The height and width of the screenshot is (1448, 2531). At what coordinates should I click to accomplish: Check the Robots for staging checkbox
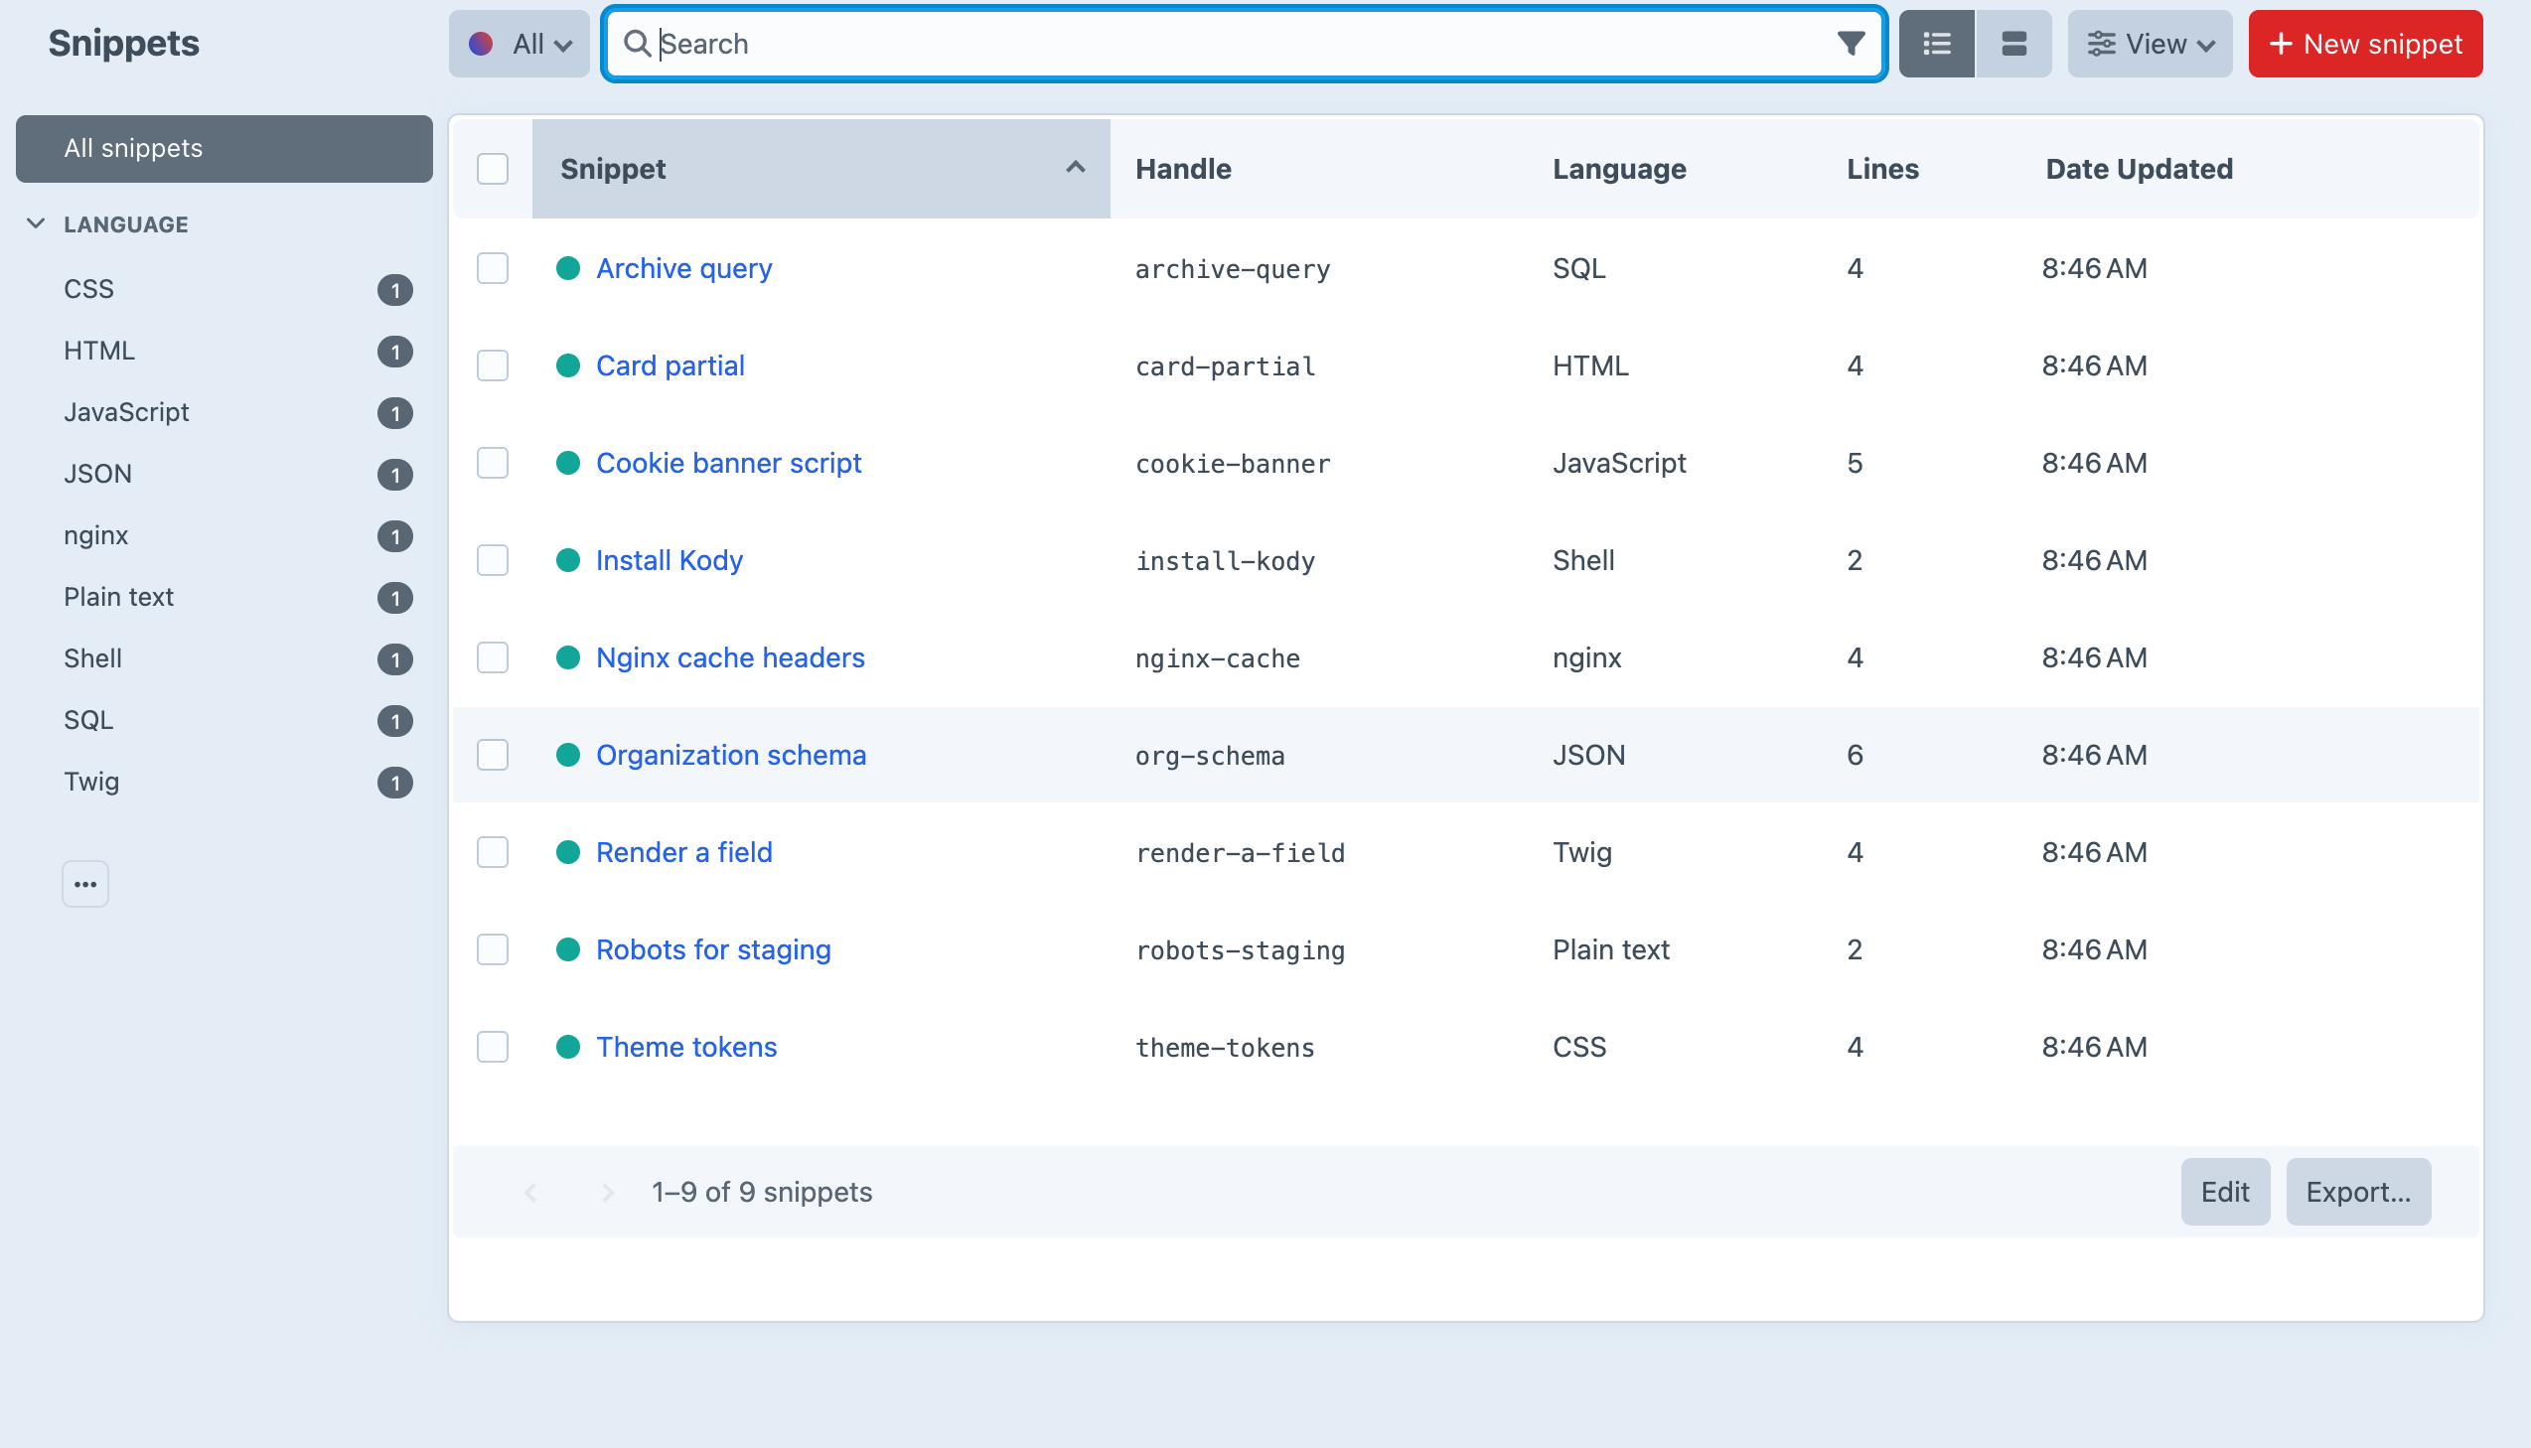493,950
